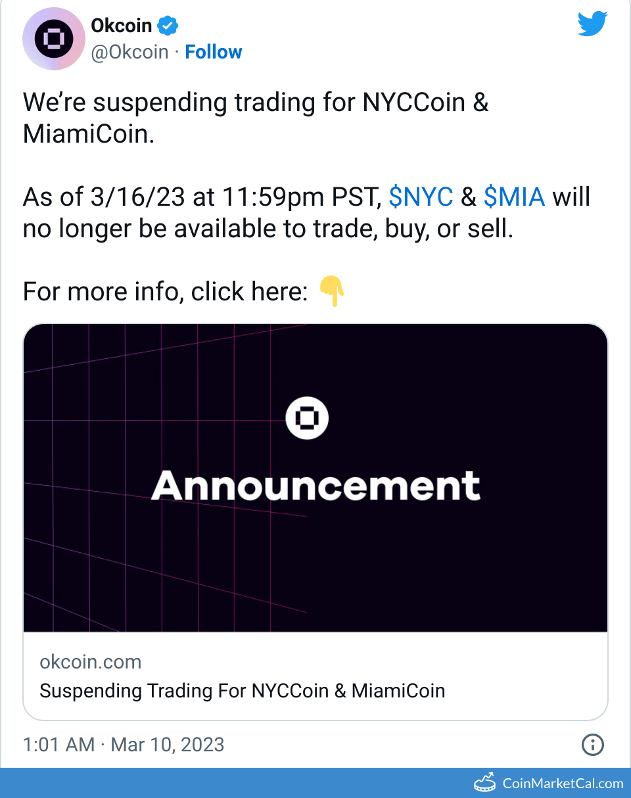Open the $MIA cashtag link
631x798 pixels.
(x=514, y=197)
